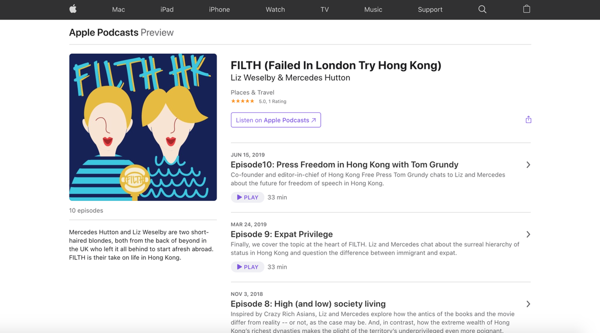Image resolution: width=600 pixels, height=333 pixels.
Task: Open Episode 8 High and low society title
Action: pyautogui.click(x=308, y=304)
